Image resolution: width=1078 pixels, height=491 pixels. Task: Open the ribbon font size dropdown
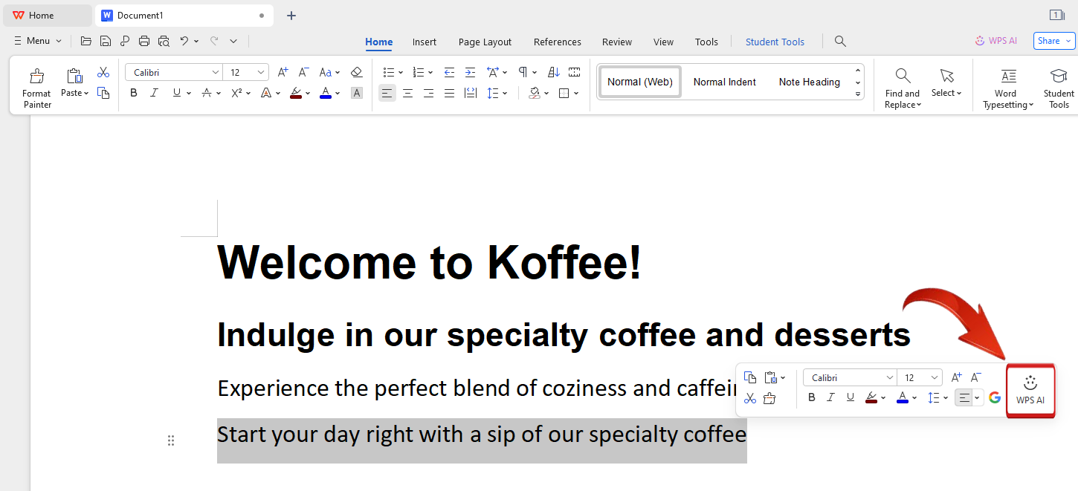click(261, 72)
